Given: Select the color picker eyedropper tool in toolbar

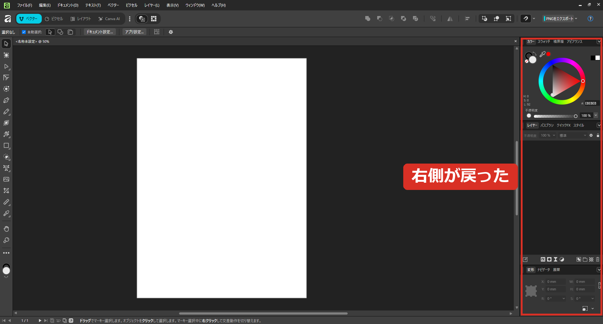Looking at the screenshot, I should click(6, 213).
